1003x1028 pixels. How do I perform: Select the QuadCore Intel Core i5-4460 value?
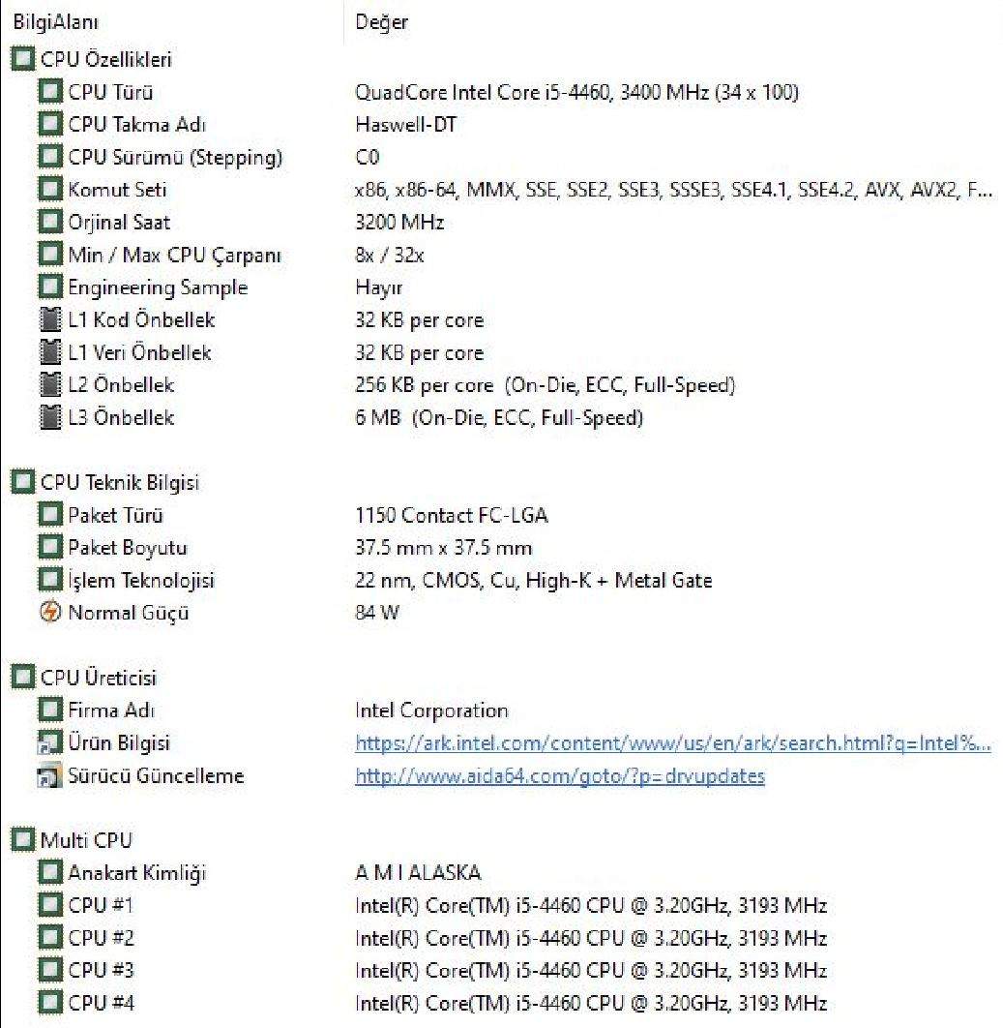pyautogui.click(x=576, y=92)
